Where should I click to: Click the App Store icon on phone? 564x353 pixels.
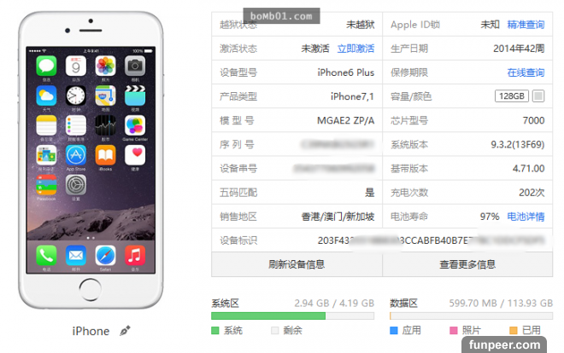[76, 155]
